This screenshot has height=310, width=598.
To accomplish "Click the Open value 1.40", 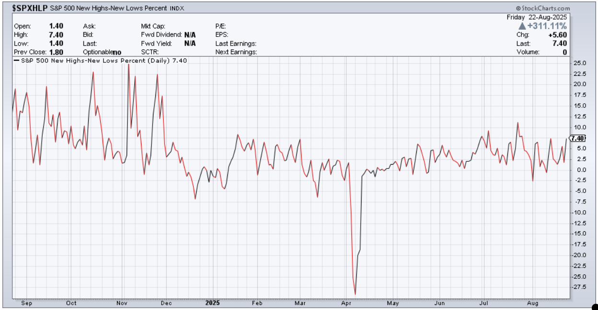I will (x=56, y=26).
